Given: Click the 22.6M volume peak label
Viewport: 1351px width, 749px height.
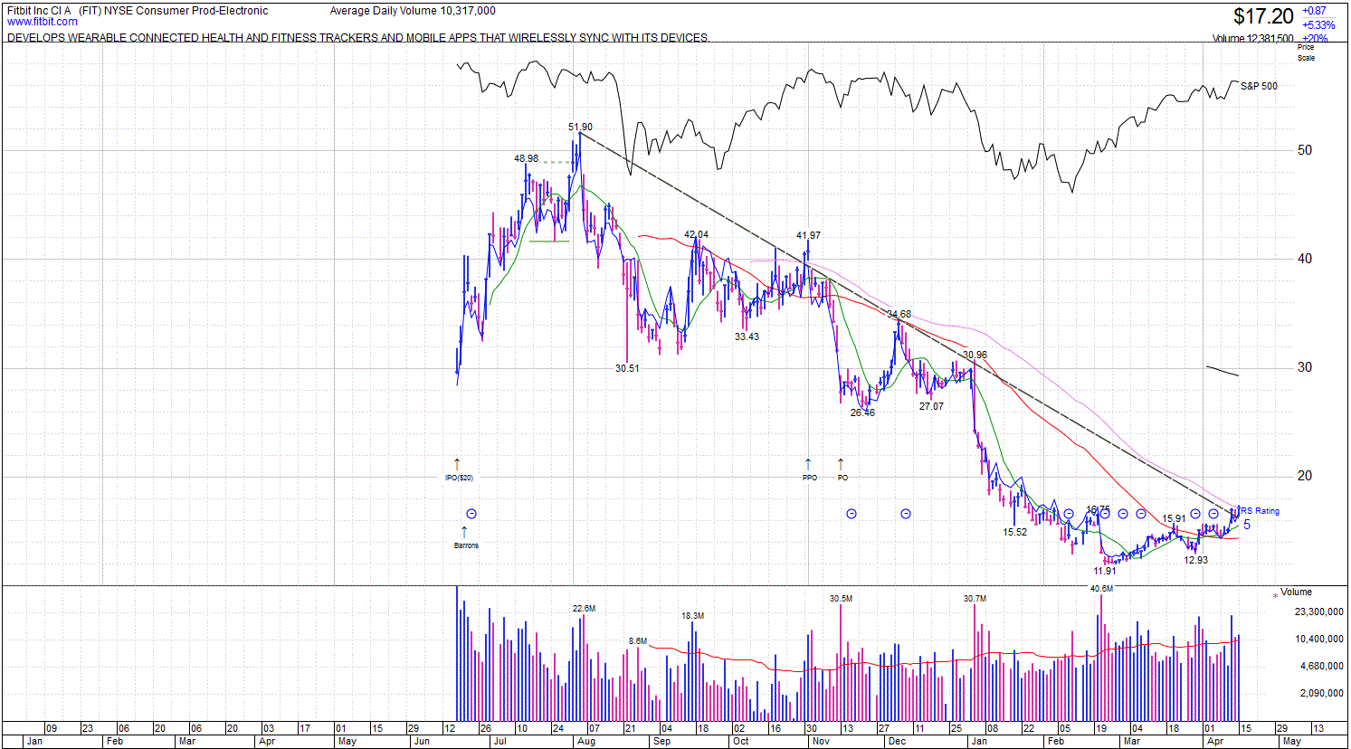Looking at the screenshot, I should point(584,609).
